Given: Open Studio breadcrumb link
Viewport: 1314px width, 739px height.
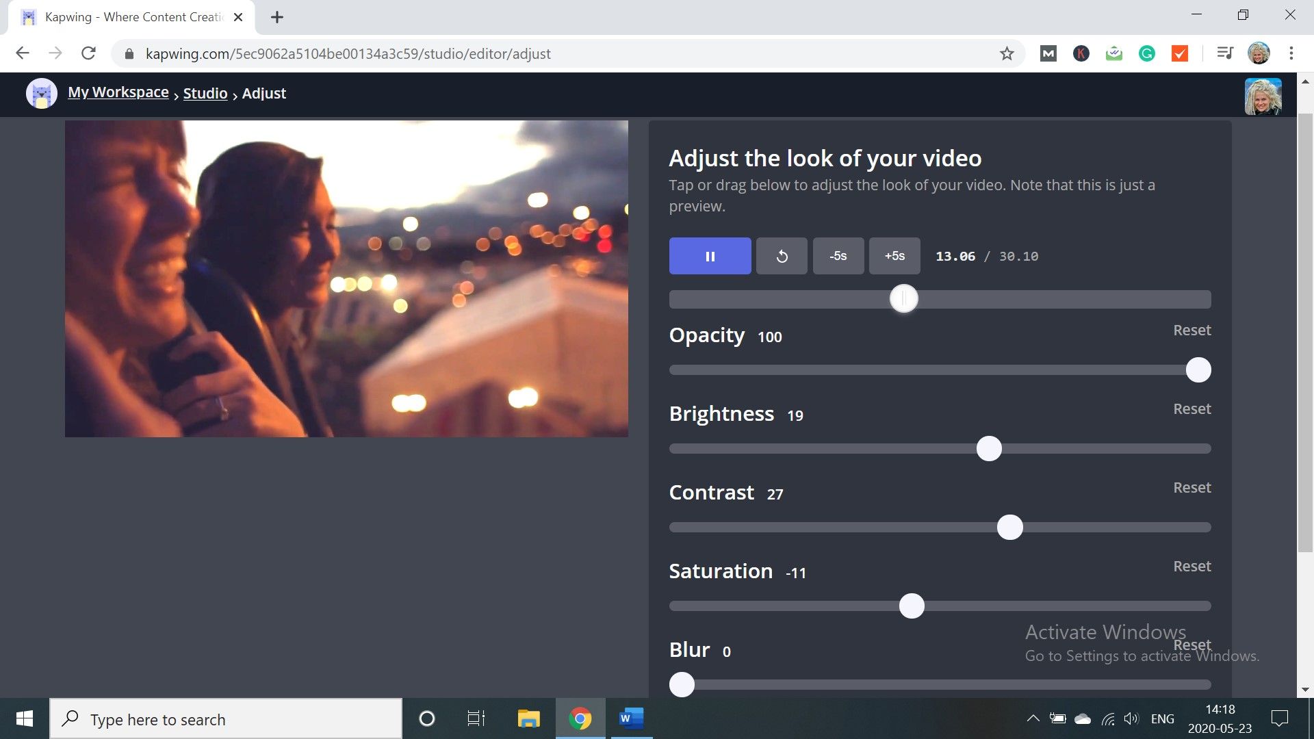Looking at the screenshot, I should 205,94.
